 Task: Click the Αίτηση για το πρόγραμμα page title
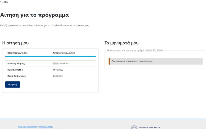35,15
